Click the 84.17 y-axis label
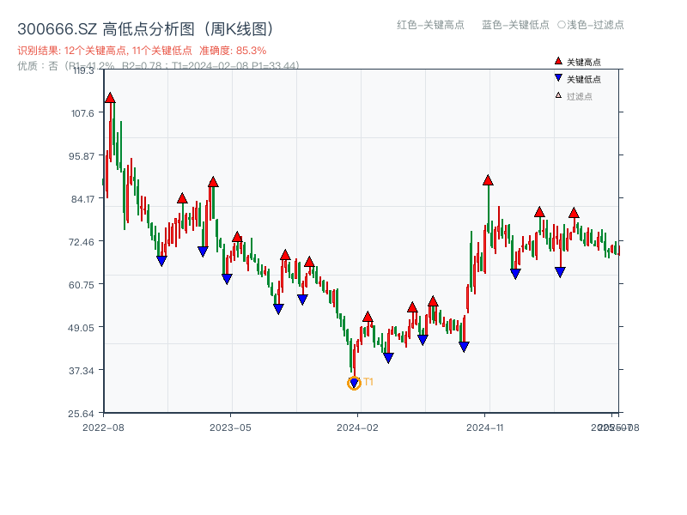This screenshot has height=515, width=687. (82, 199)
